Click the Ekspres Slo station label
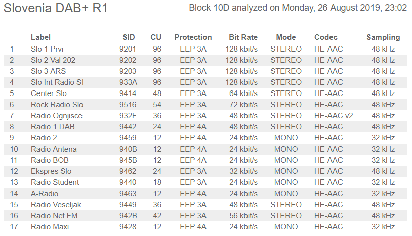This screenshot has height=236, width=412. click(51, 171)
